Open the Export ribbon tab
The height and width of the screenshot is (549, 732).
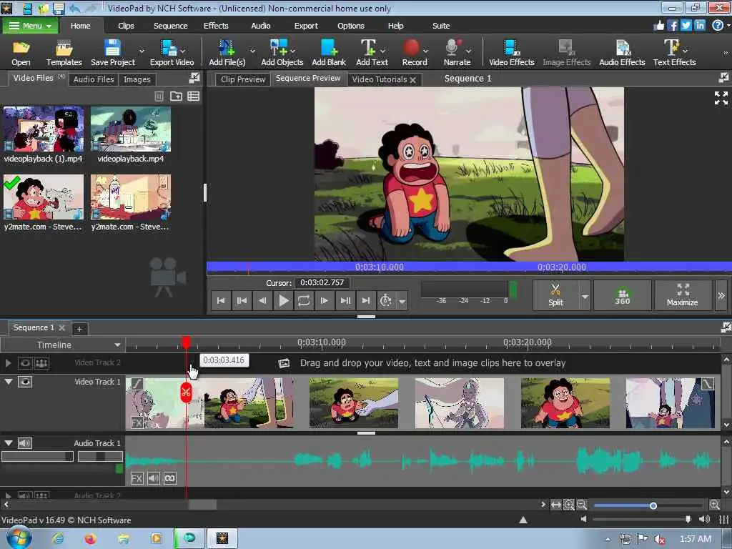(x=306, y=26)
